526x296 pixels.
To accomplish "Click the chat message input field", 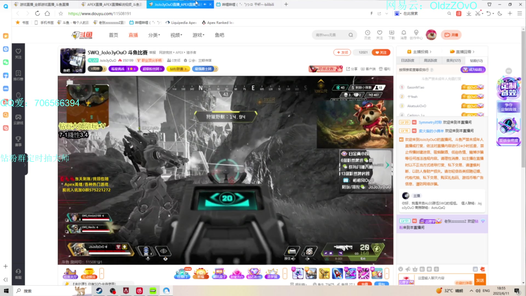I will (445, 278).
